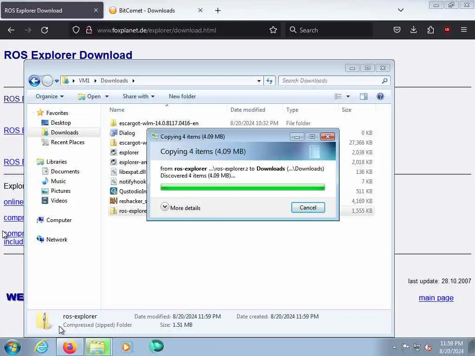This screenshot has height=356, width=475.
Task: Open Windows Explorer taskbar button
Action: coord(97,347)
